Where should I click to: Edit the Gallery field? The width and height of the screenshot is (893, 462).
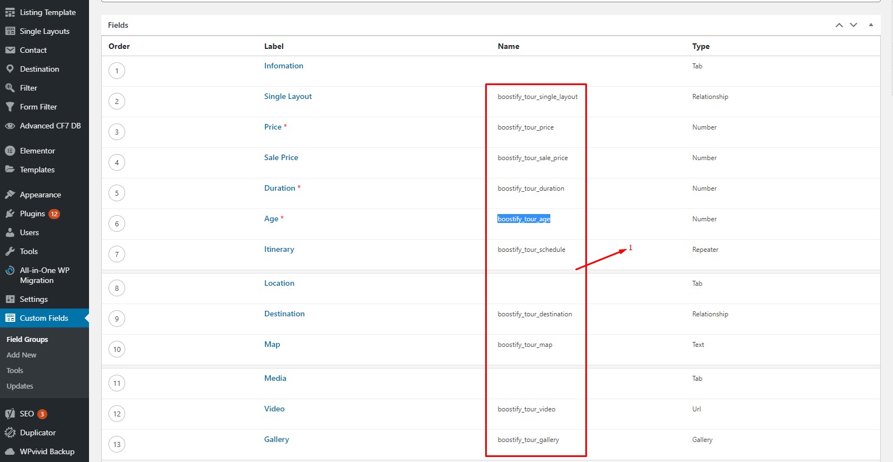point(277,439)
